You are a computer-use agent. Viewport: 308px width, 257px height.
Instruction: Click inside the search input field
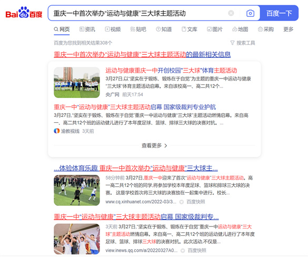[x=137, y=13]
